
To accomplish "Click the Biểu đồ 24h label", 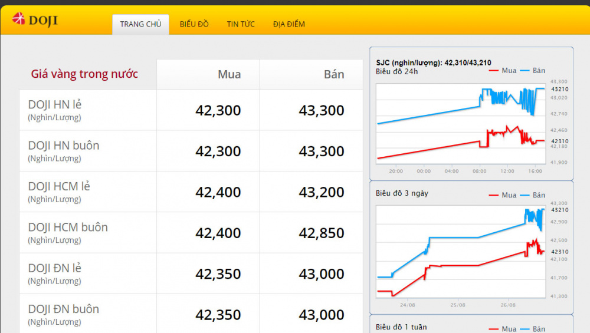I will pyautogui.click(x=396, y=71).
